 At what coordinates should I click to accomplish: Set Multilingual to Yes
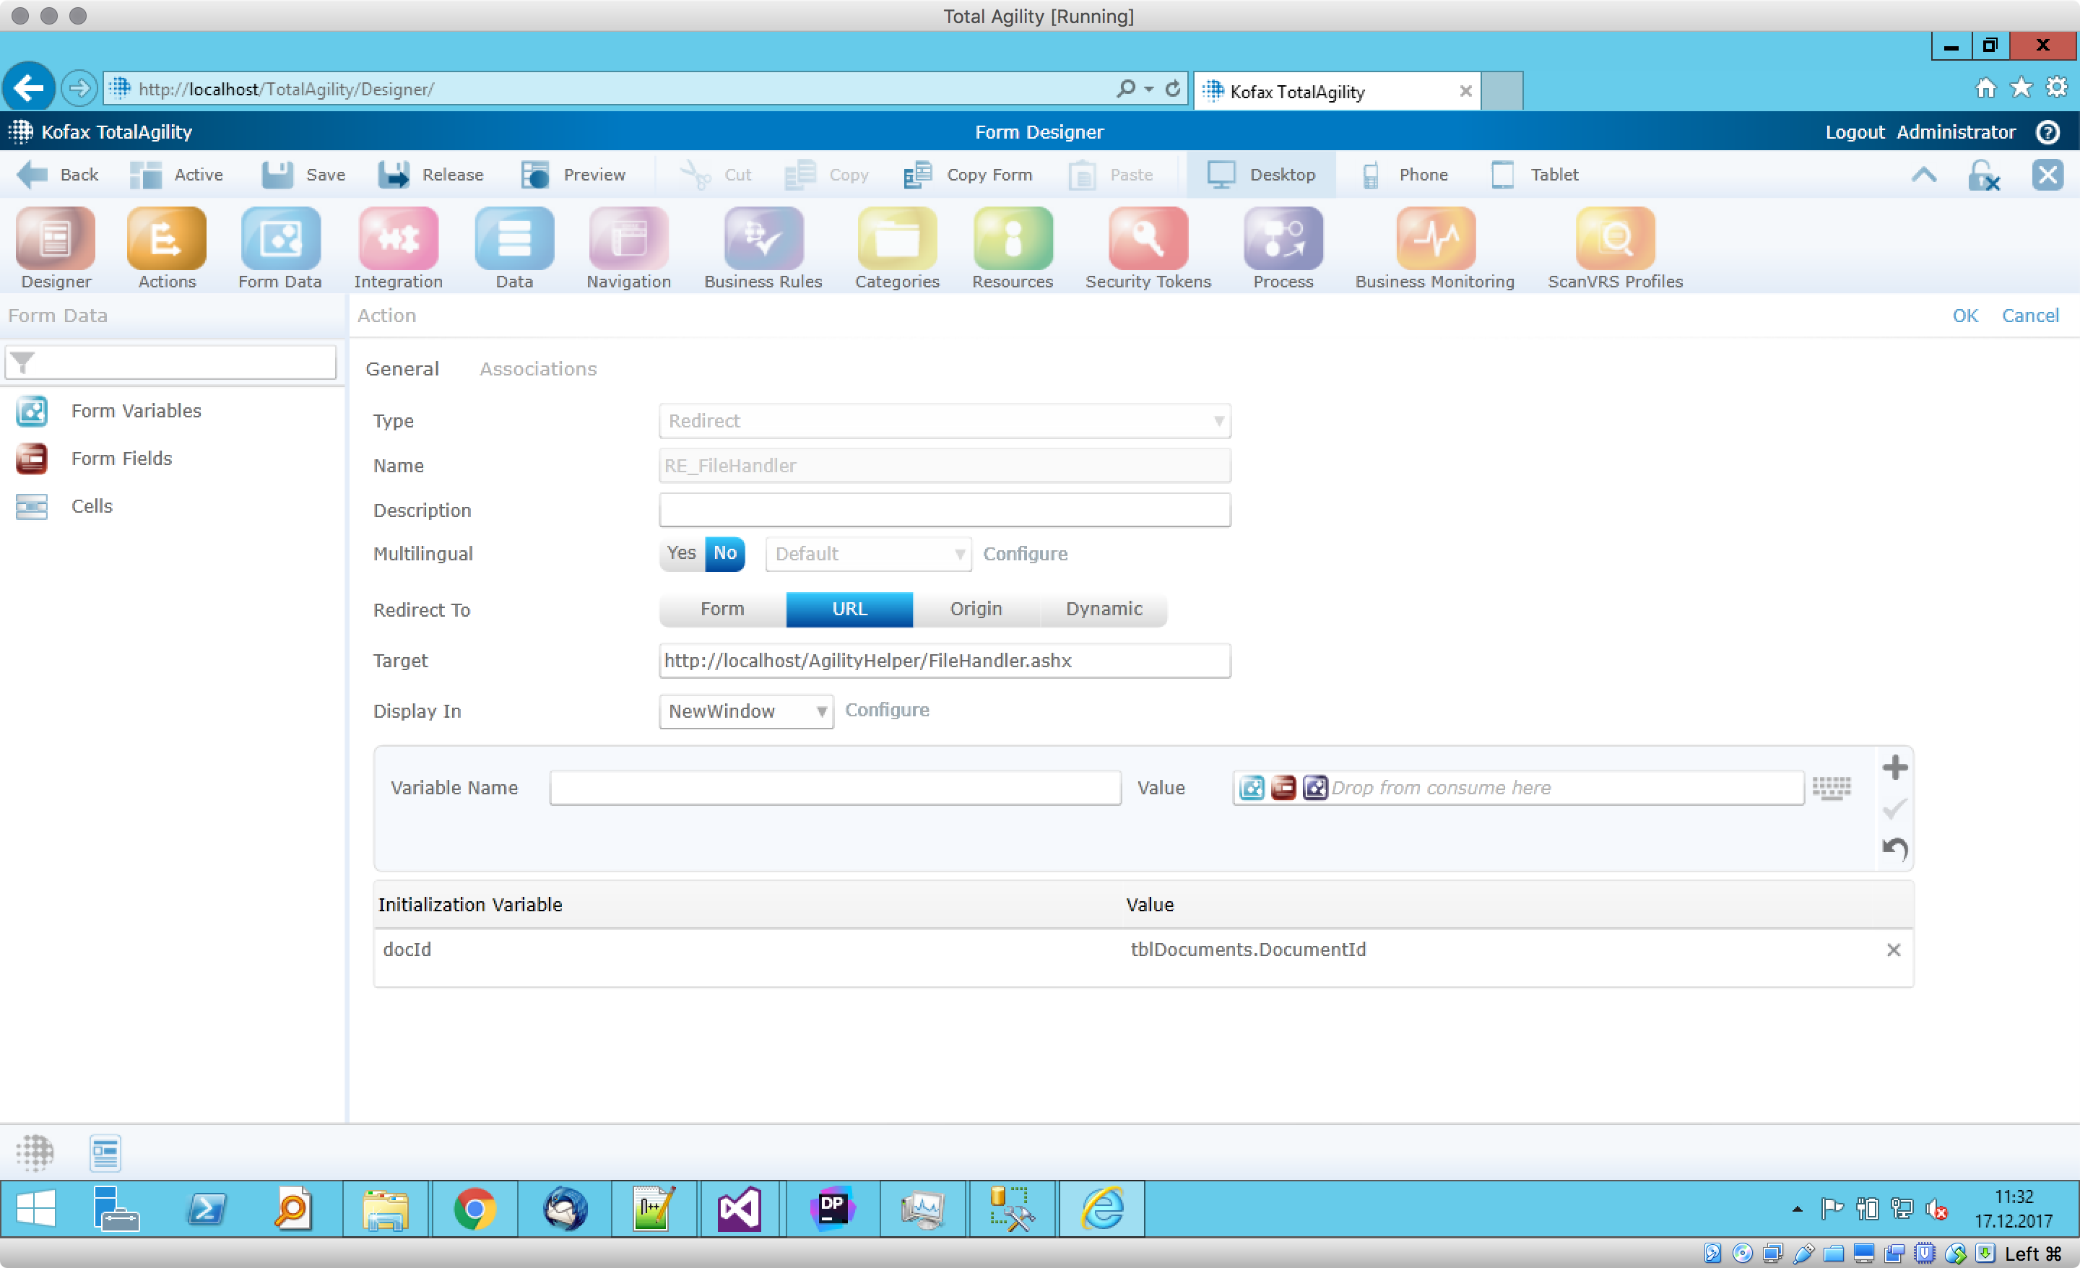pos(680,554)
